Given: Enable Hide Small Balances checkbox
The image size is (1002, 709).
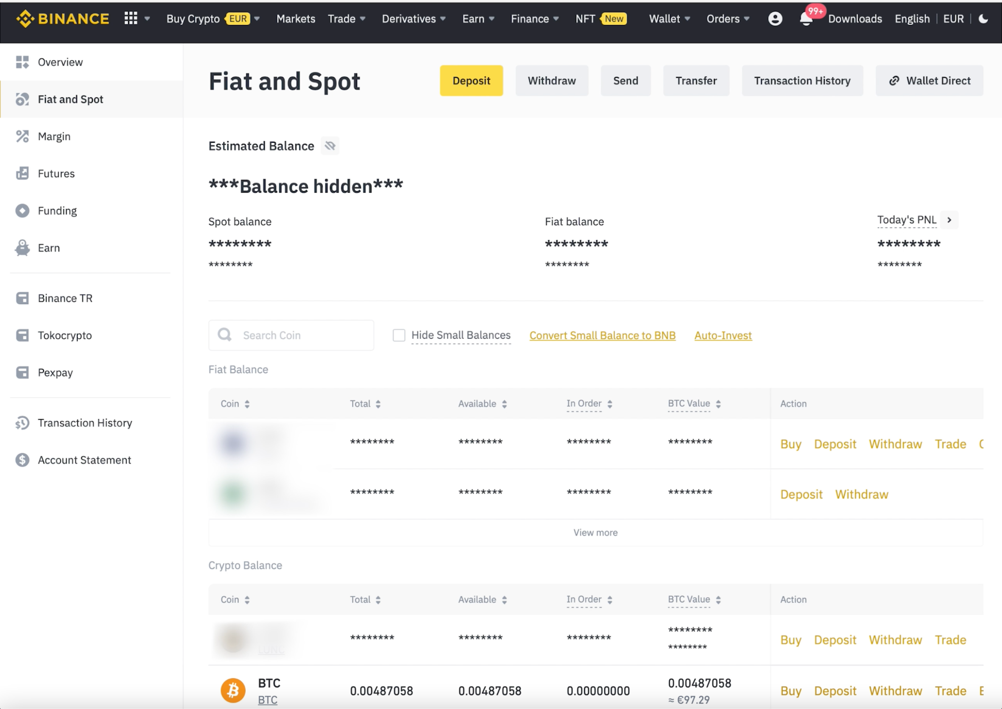Looking at the screenshot, I should click(x=399, y=335).
